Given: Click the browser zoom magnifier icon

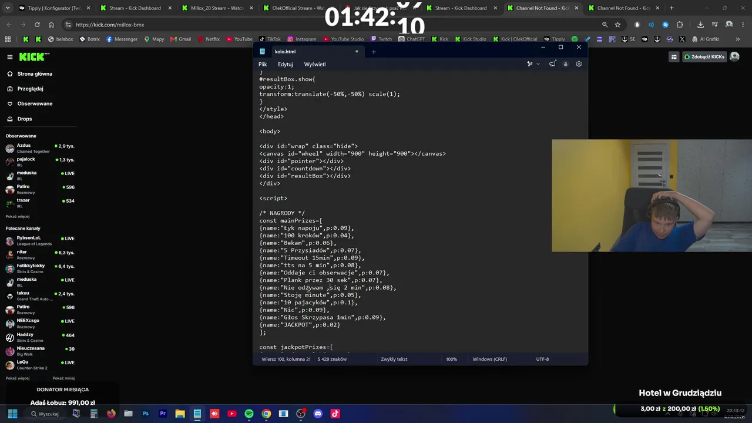Looking at the screenshot, I should tap(605, 25).
